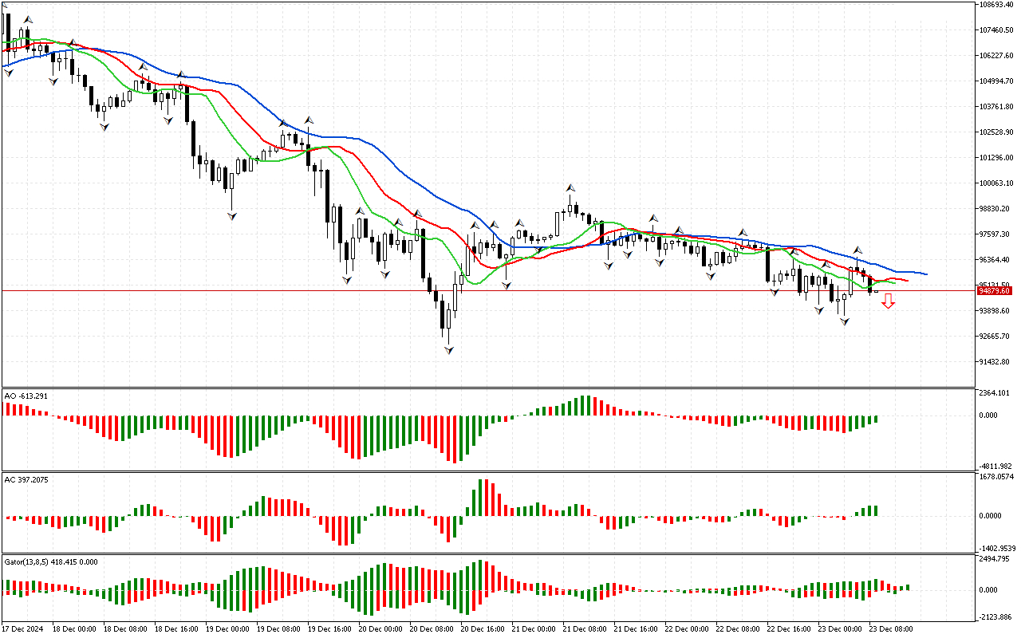Viewport: 1021px width, 638px height.
Task: Click the Gator scale minimum -2123.886
Action: 995,617
